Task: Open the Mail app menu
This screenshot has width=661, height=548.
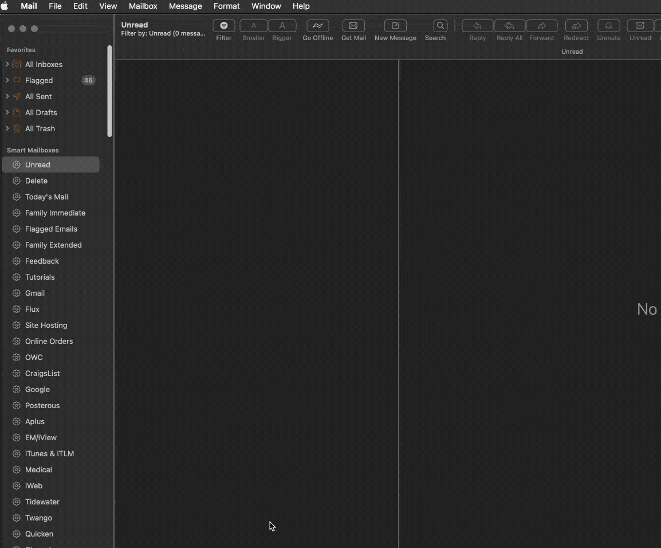Action: click(x=29, y=6)
